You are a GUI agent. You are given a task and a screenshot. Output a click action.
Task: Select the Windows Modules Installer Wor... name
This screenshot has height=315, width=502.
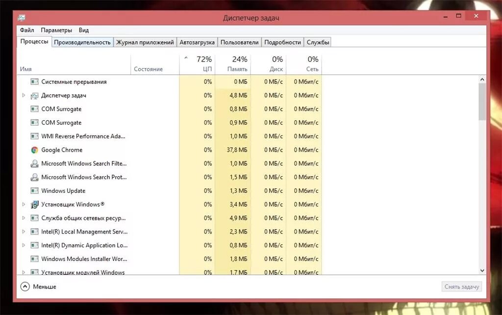click(84, 259)
